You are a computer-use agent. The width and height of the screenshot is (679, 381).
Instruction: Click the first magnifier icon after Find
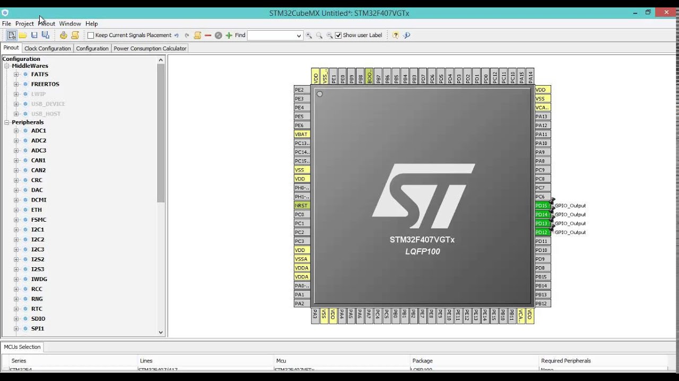point(309,35)
